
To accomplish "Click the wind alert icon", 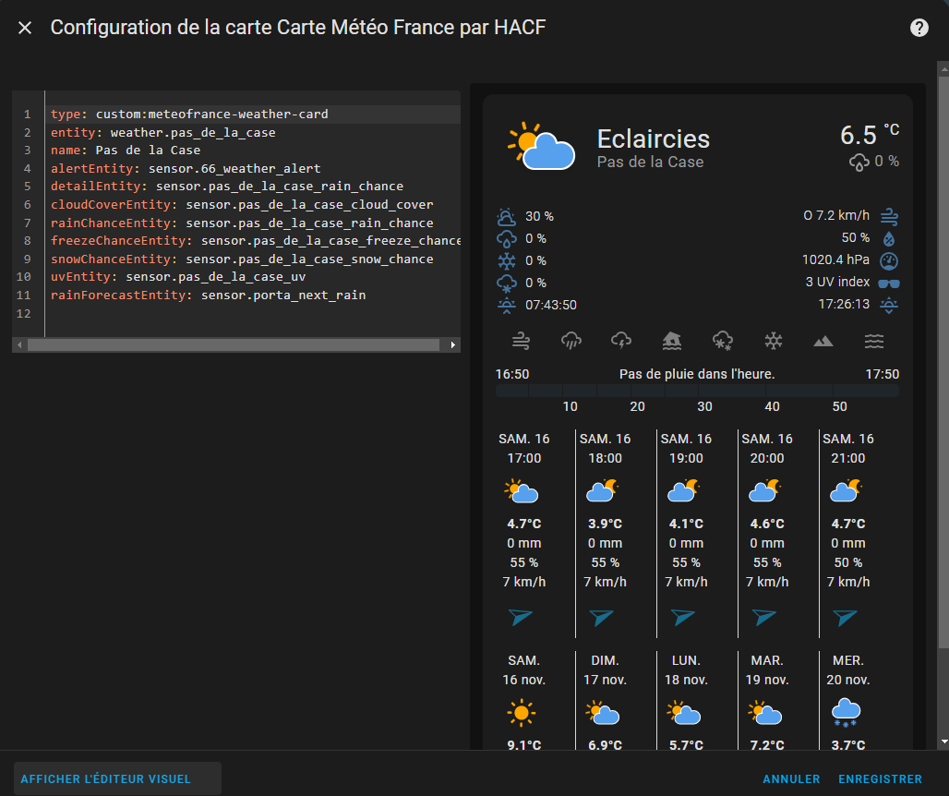I will [x=522, y=342].
